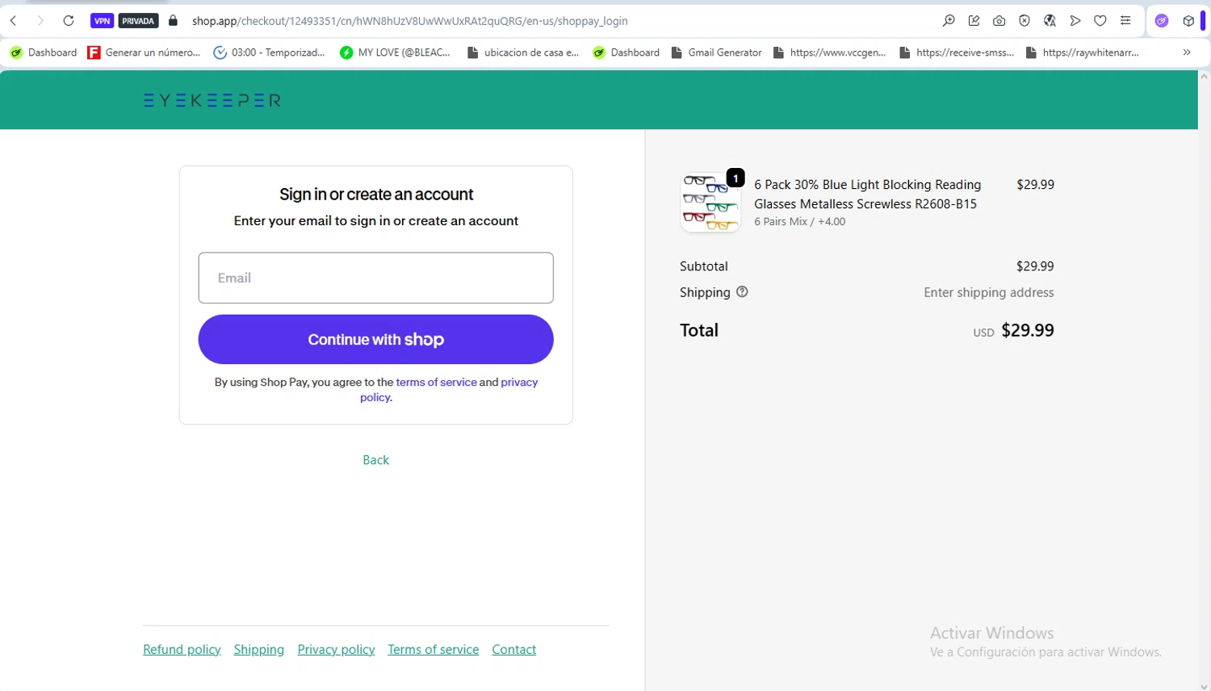Show more bookmarks with double chevron
Image resolution: width=1211 pixels, height=691 pixels.
coord(1187,52)
